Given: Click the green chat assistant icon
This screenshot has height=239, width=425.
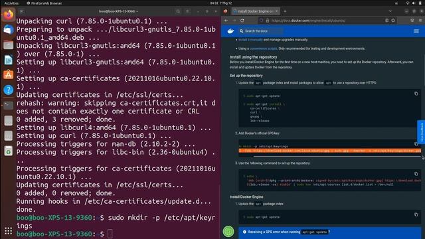Looking at the screenshot, I should pos(228,232).
